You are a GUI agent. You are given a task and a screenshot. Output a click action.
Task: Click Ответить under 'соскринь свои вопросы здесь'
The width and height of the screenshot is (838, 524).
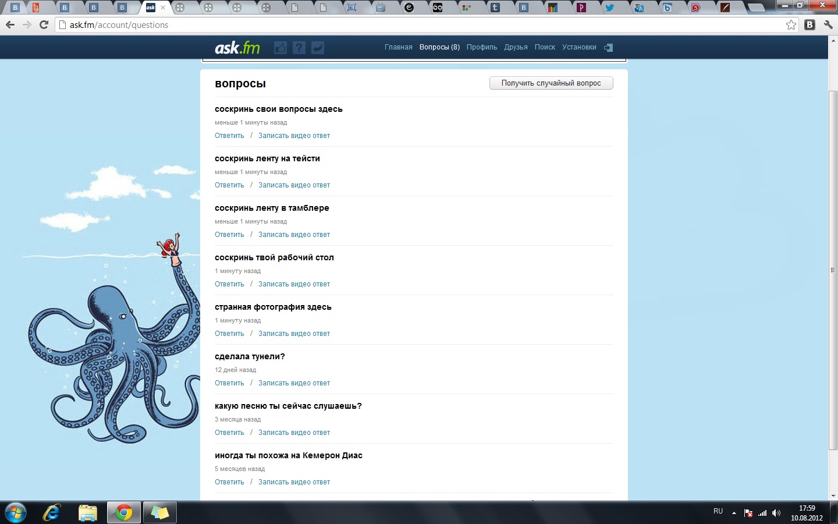pyautogui.click(x=229, y=136)
